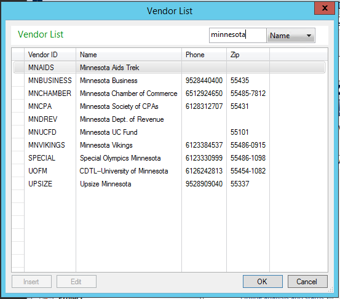Select vendor ID UOFM

click(38, 171)
